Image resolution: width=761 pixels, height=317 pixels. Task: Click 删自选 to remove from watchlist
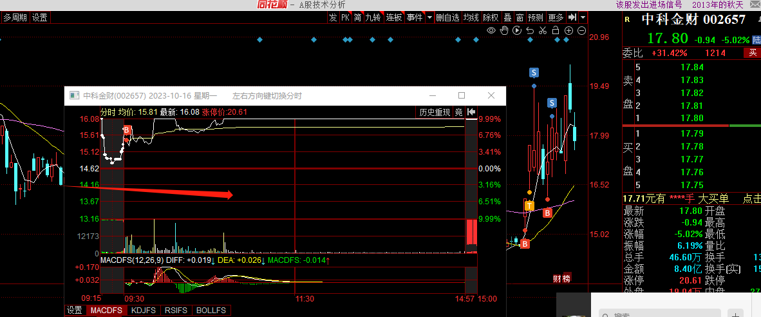[447, 17]
